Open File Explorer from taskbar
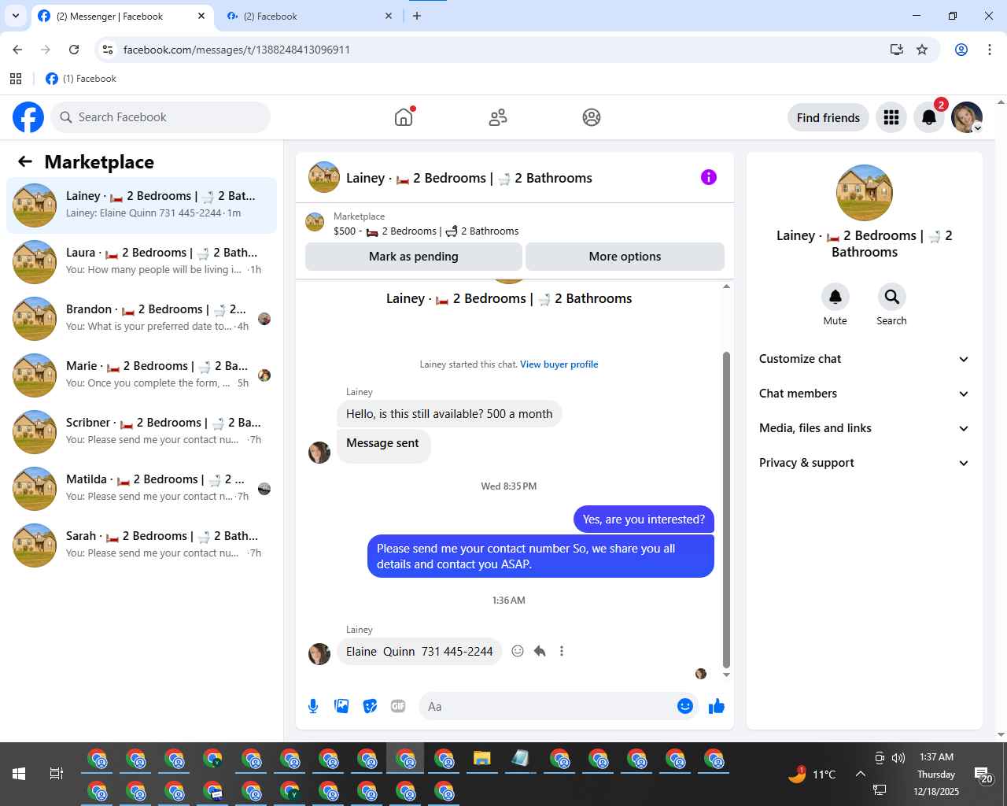Image resolution: width=1007 pixels, height=806 pixels. coord(482,759)
